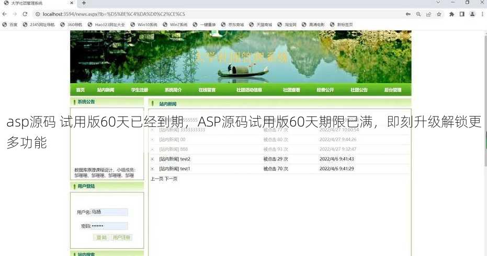Open 站内新闻 in the green menu
This screenshot has width=487, height=256.
click(x=105, y=90)
